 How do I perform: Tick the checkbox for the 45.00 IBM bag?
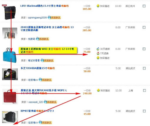click(x=144, y=111)
